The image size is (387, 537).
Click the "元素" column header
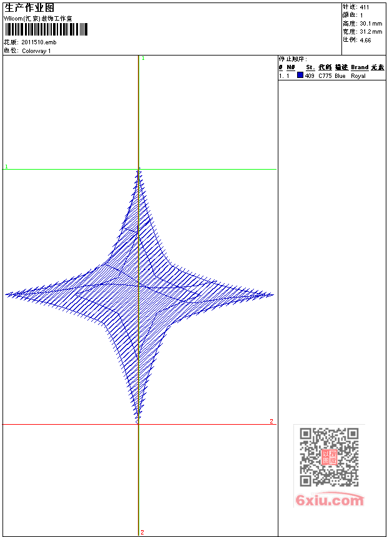pos(378,67)
